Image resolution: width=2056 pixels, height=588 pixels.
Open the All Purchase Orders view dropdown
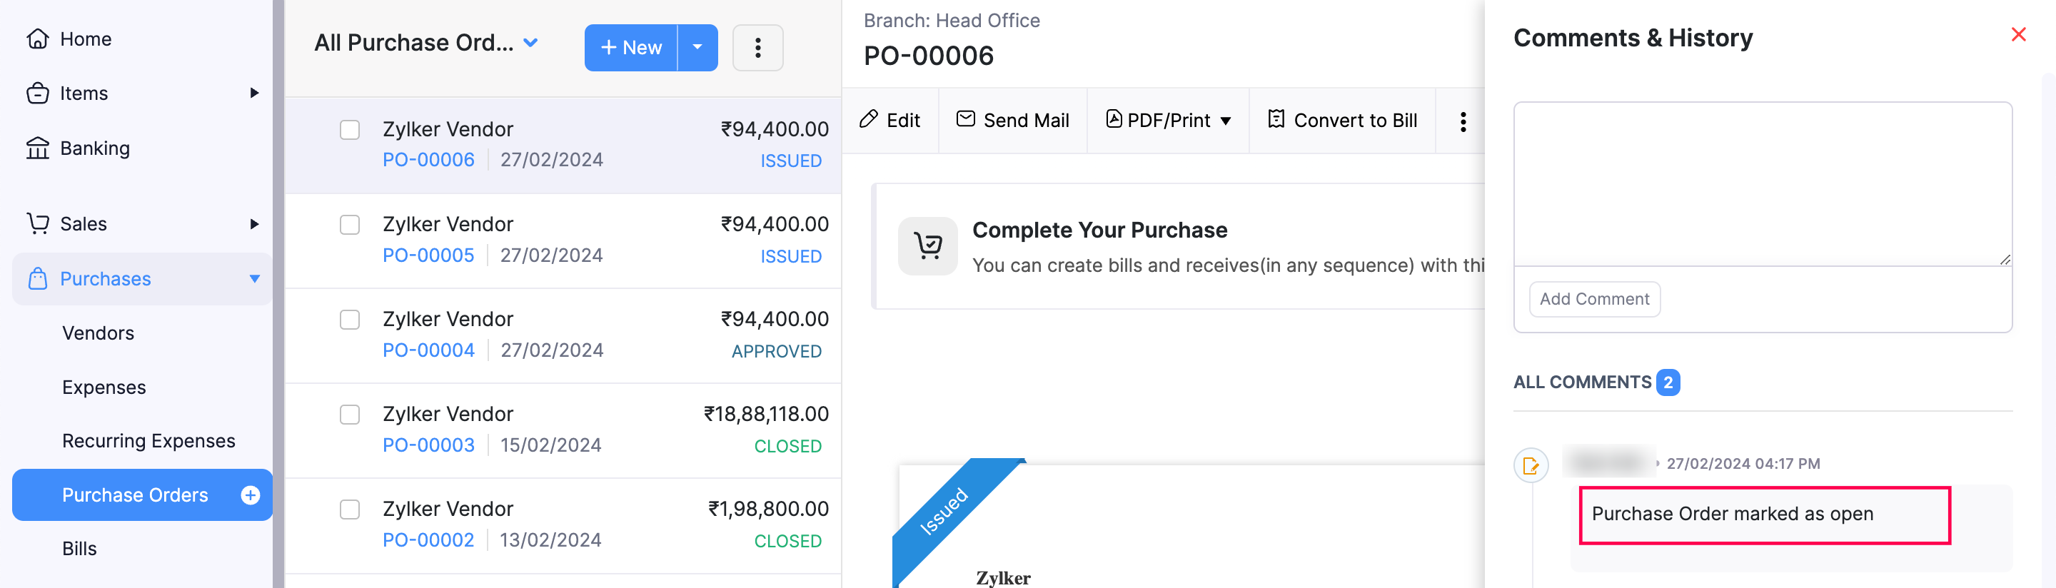(530, 43)
